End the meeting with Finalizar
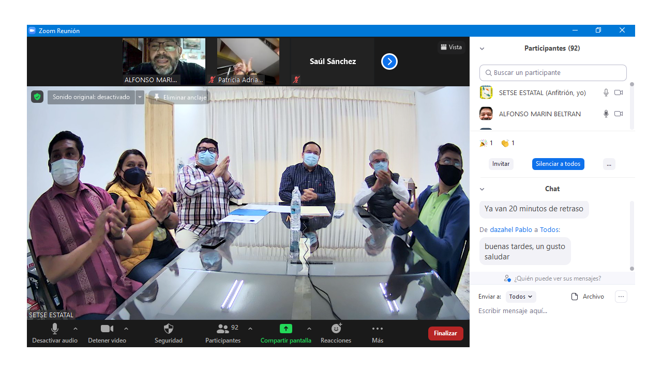Viewport: 662px width, 372px height. tap(445, 333)
